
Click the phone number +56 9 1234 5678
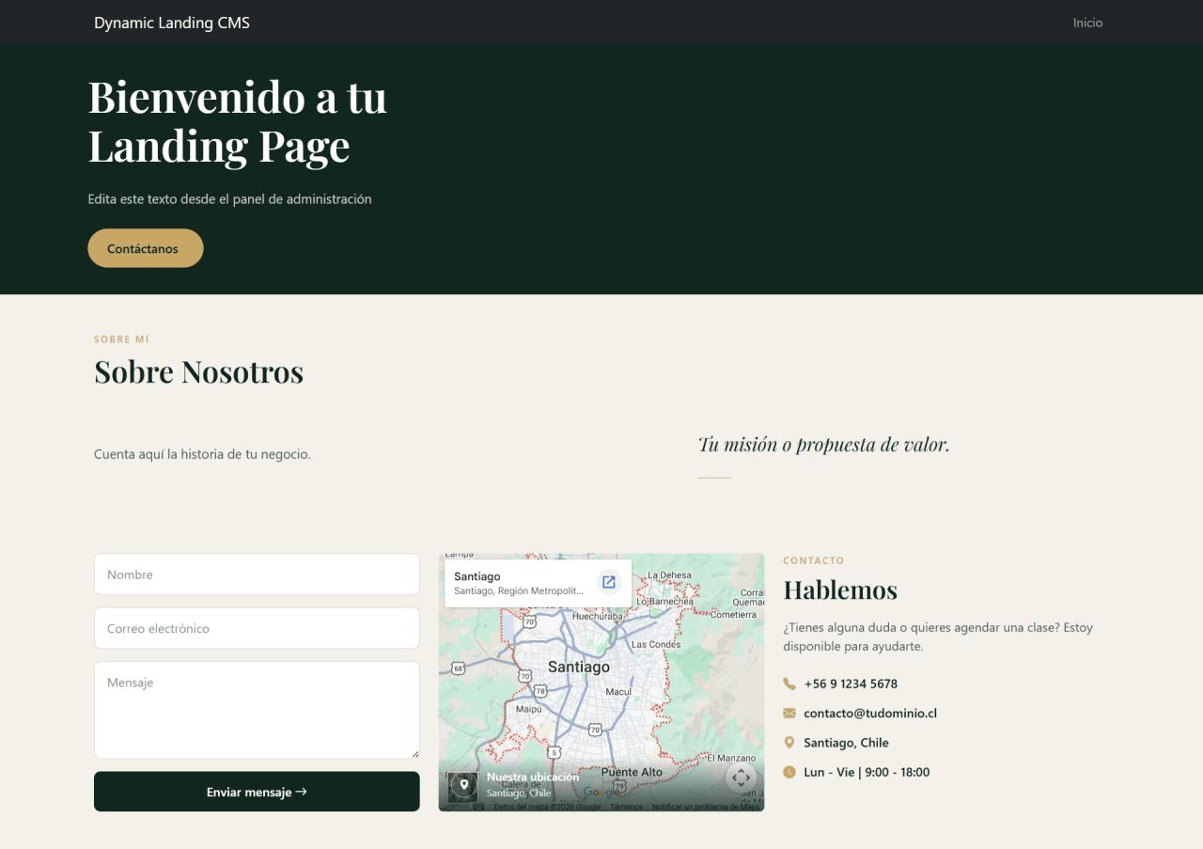(851, 684)
